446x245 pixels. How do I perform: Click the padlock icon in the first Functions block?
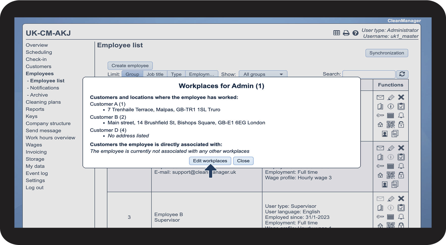click(x=401, y=124)
